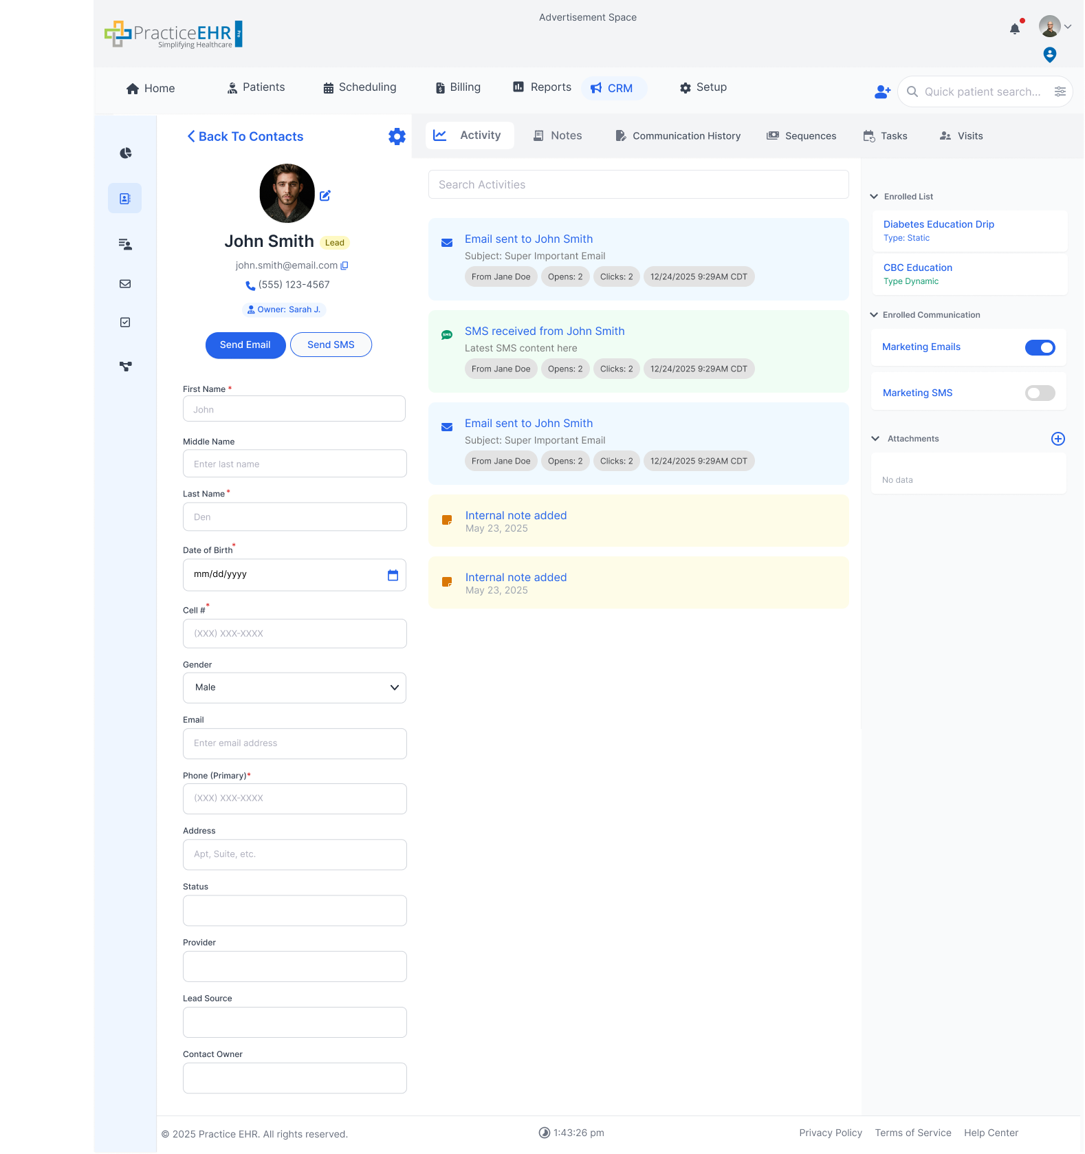The image size is (1085, 1154).
Task: Click the add attachment plus icon
Action: coord(1057,439)
